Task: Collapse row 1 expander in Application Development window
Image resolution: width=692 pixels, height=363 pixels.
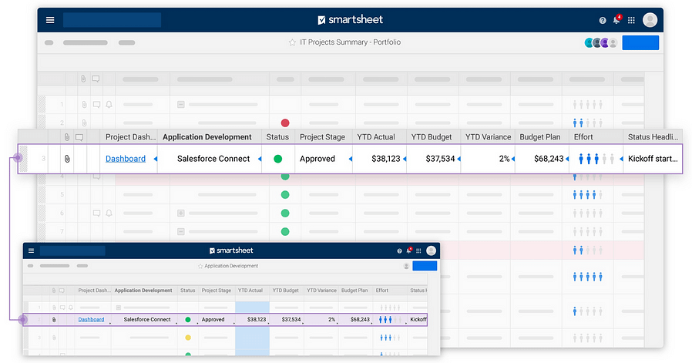Action: [x=118, y=308]
